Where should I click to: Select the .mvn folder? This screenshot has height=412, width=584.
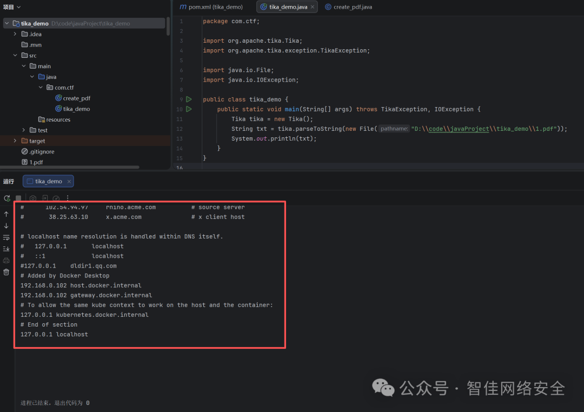click(x=32, y=45)
